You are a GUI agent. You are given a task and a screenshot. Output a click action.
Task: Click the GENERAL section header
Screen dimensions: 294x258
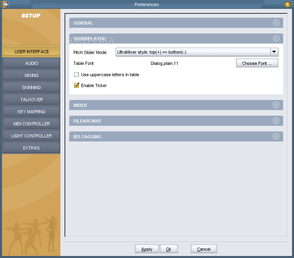(176, 23)
